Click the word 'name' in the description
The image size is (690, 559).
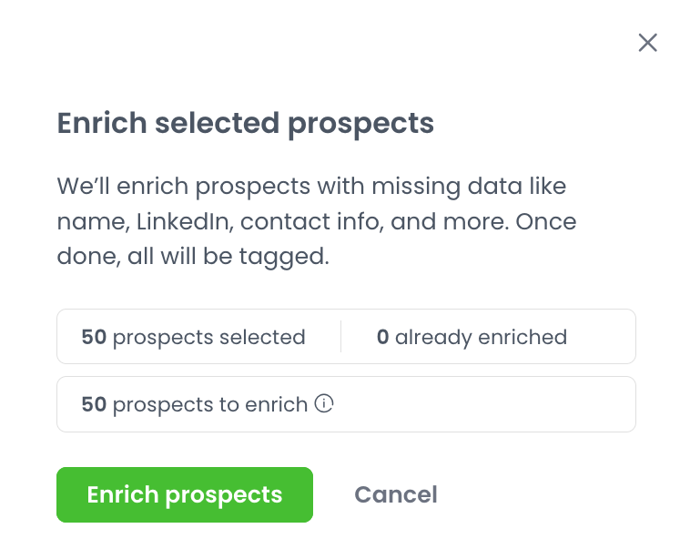pyautogui.click(x=87, y=221)
